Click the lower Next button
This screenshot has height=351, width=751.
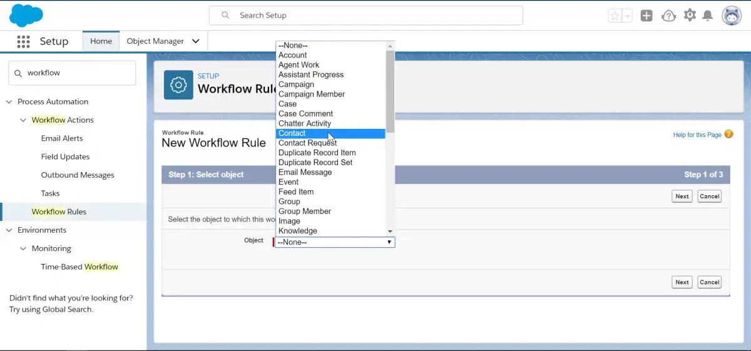click(x=682, y=282)
